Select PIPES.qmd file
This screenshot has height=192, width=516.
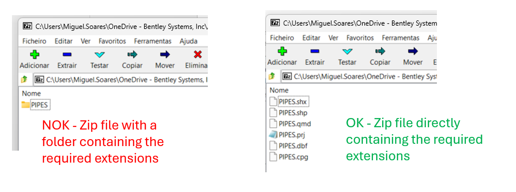pyautogui.click(x=290, y=124)
